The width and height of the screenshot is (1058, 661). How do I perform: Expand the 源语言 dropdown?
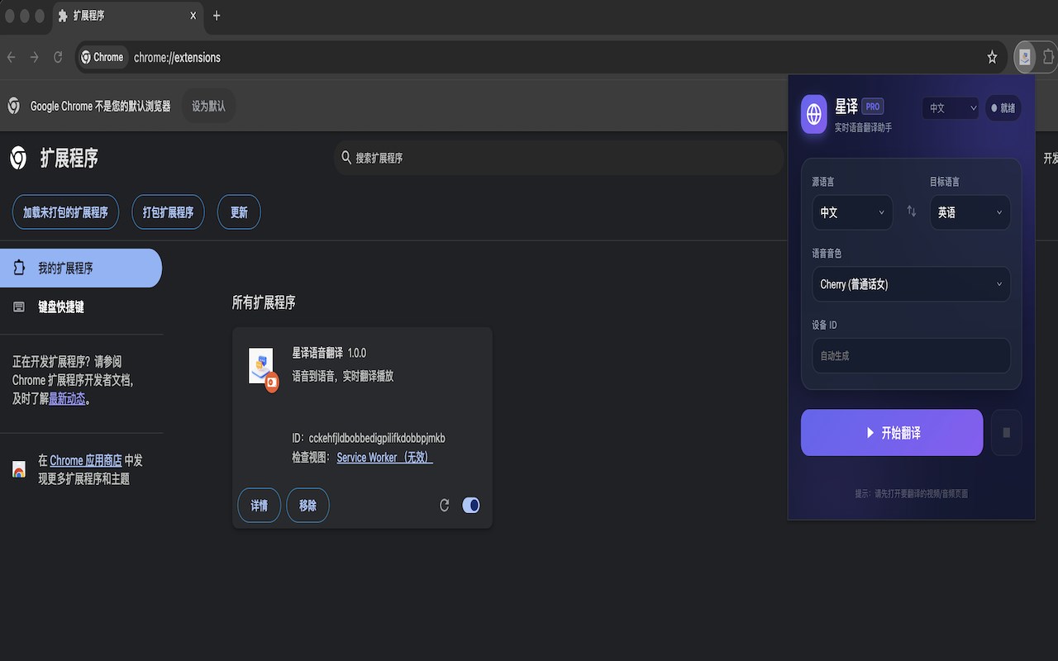[x=852, y=212]
